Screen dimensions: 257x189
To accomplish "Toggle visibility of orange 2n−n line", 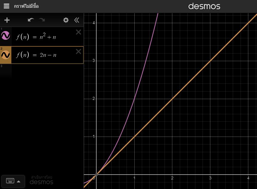I will (6, 55).
